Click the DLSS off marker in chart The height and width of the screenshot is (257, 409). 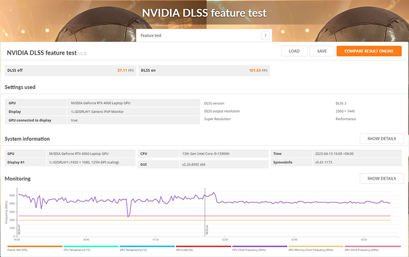(x=19, y=228)
